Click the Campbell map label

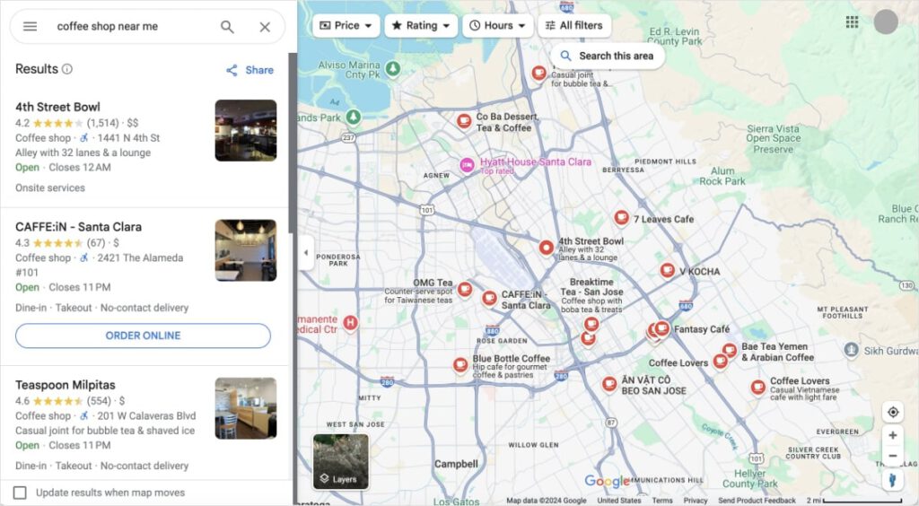click(x=456, y=464)
